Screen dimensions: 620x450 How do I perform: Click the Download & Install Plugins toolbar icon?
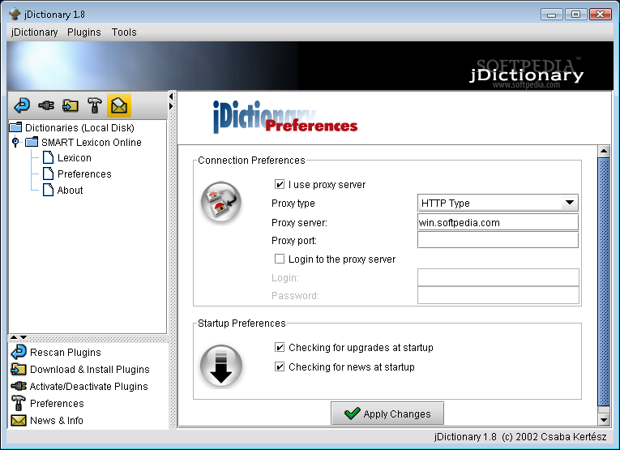(71, 105)
